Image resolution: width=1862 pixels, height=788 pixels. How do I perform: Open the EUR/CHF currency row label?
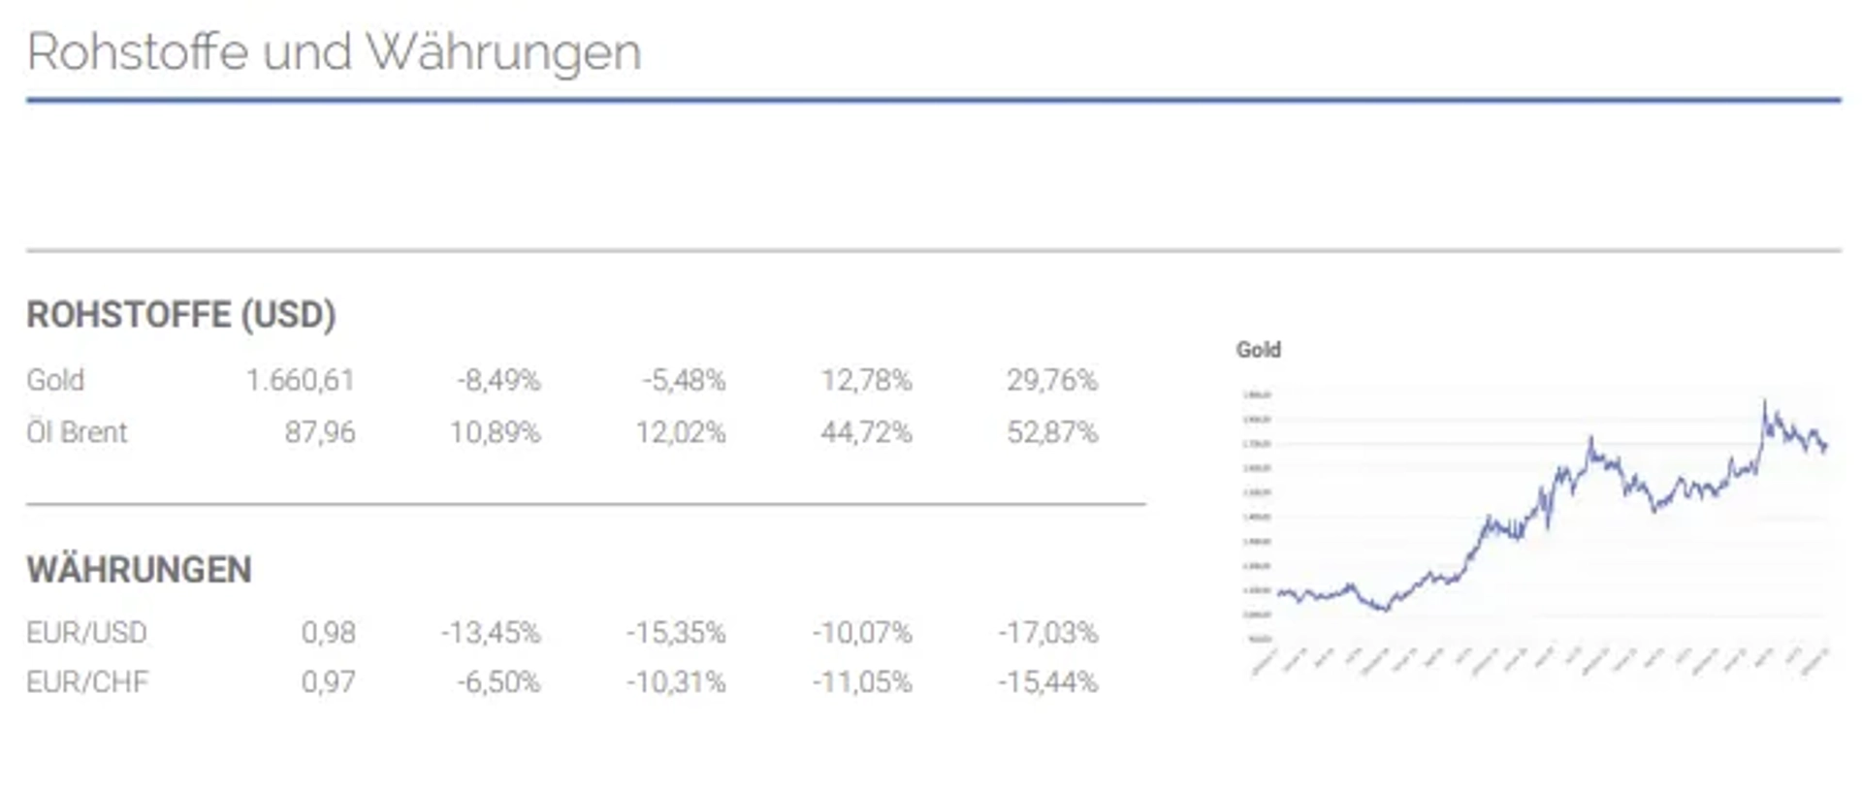point(87,682)
